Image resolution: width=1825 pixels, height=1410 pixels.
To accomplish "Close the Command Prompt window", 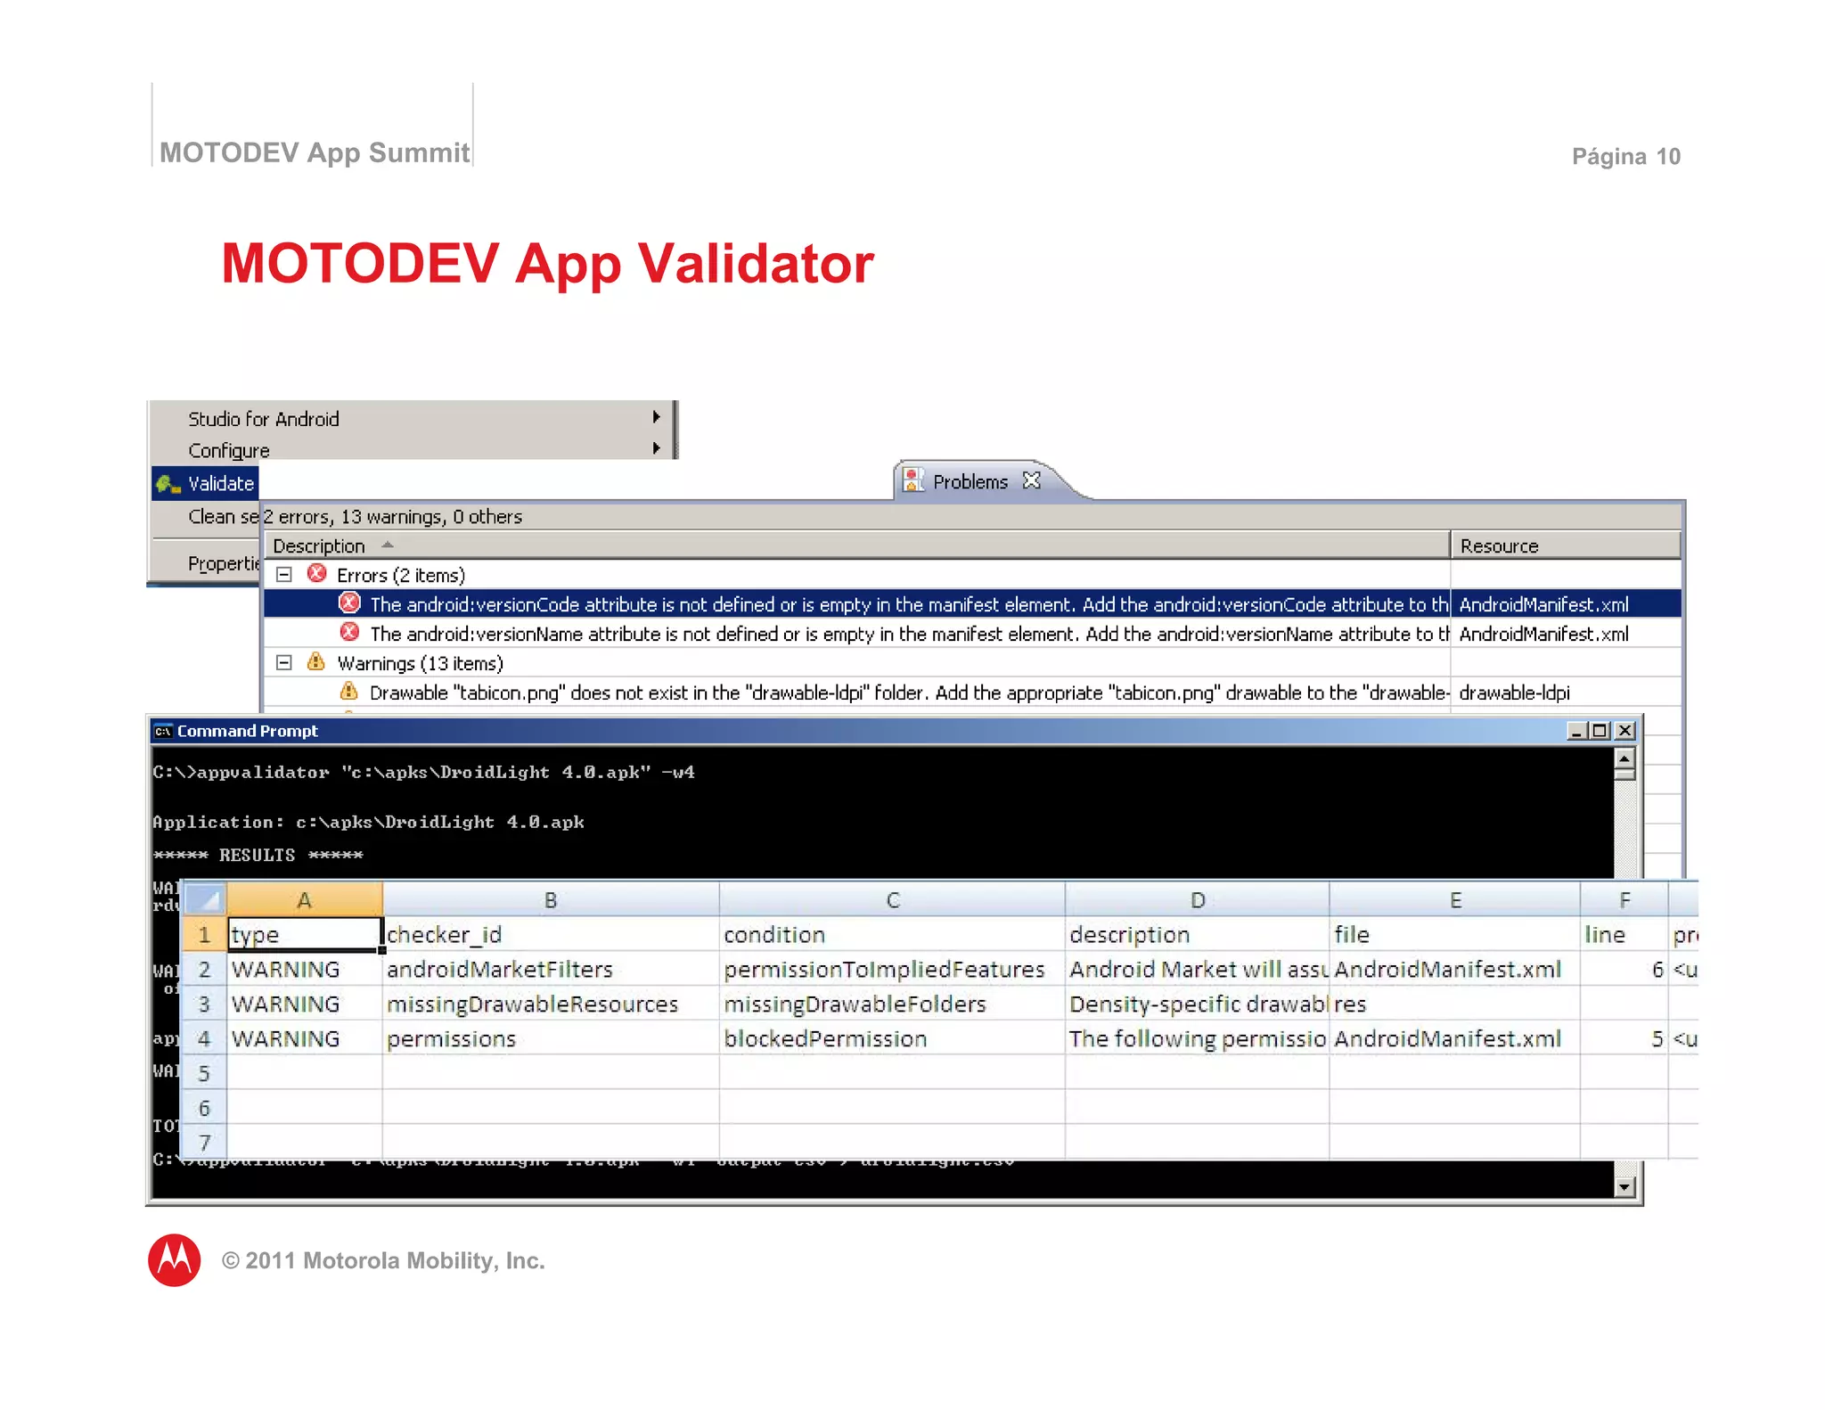I will [x=1625, y=731].
